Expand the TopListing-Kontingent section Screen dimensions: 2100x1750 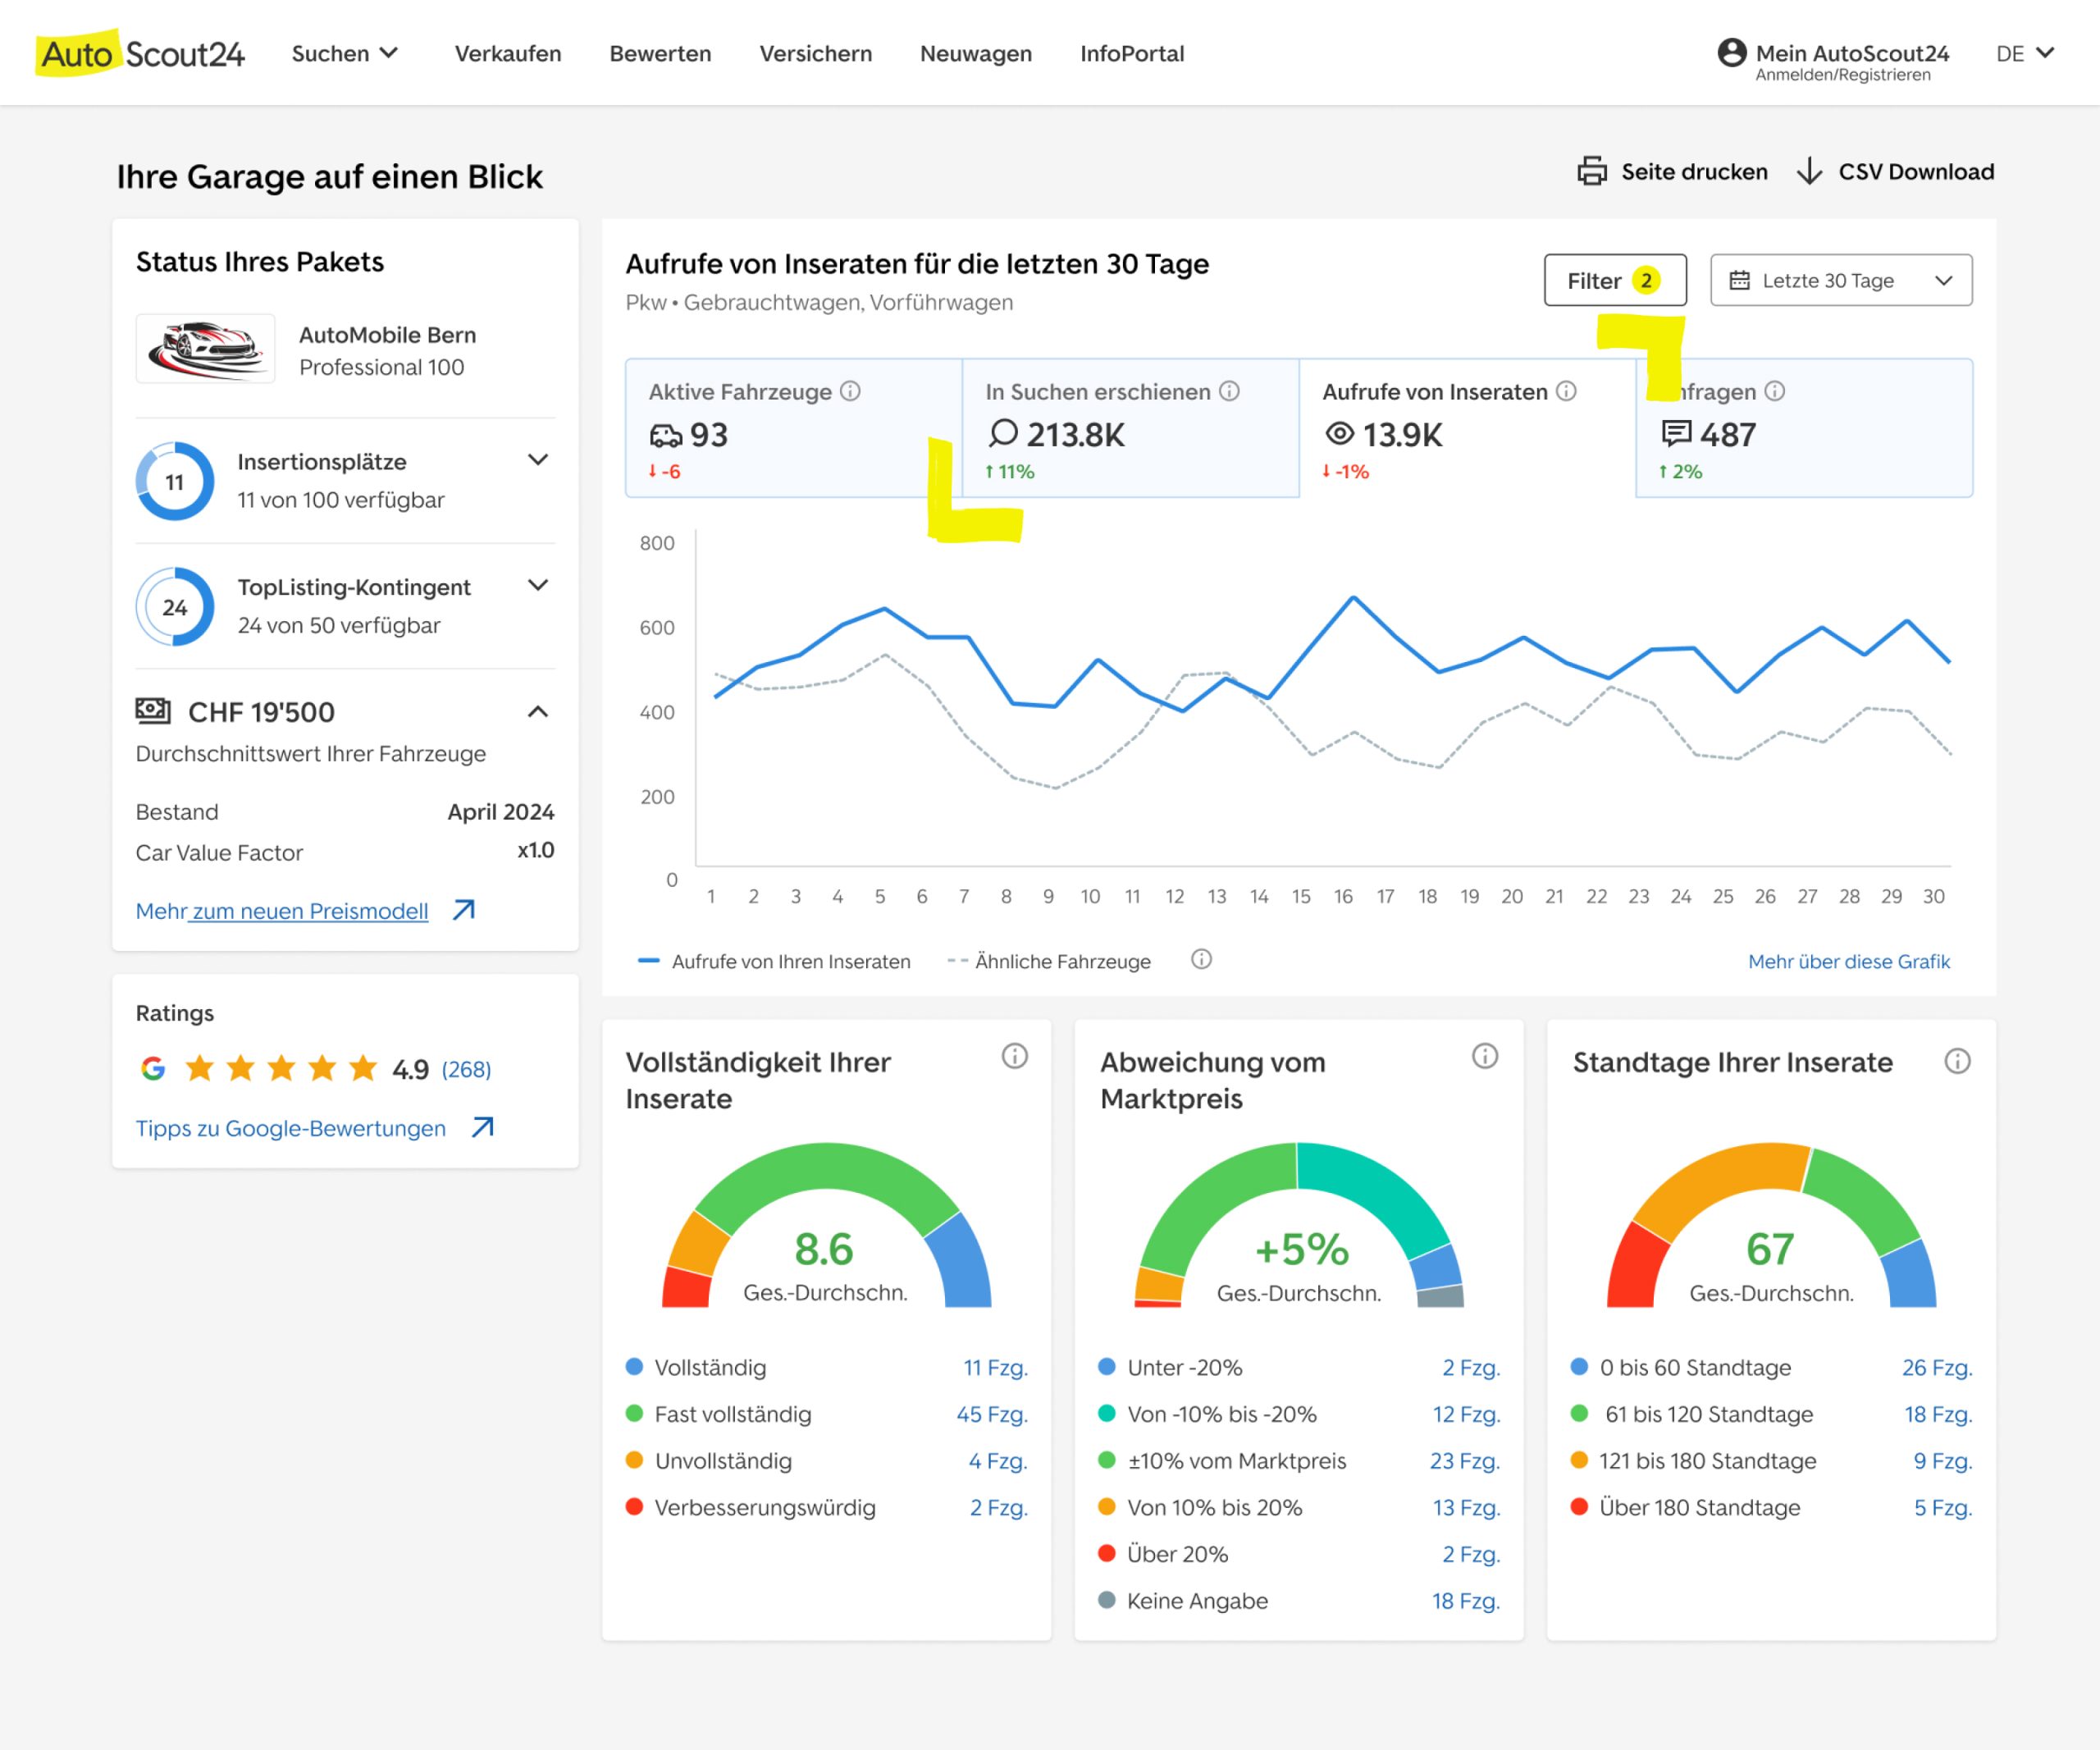click(538, 585)
